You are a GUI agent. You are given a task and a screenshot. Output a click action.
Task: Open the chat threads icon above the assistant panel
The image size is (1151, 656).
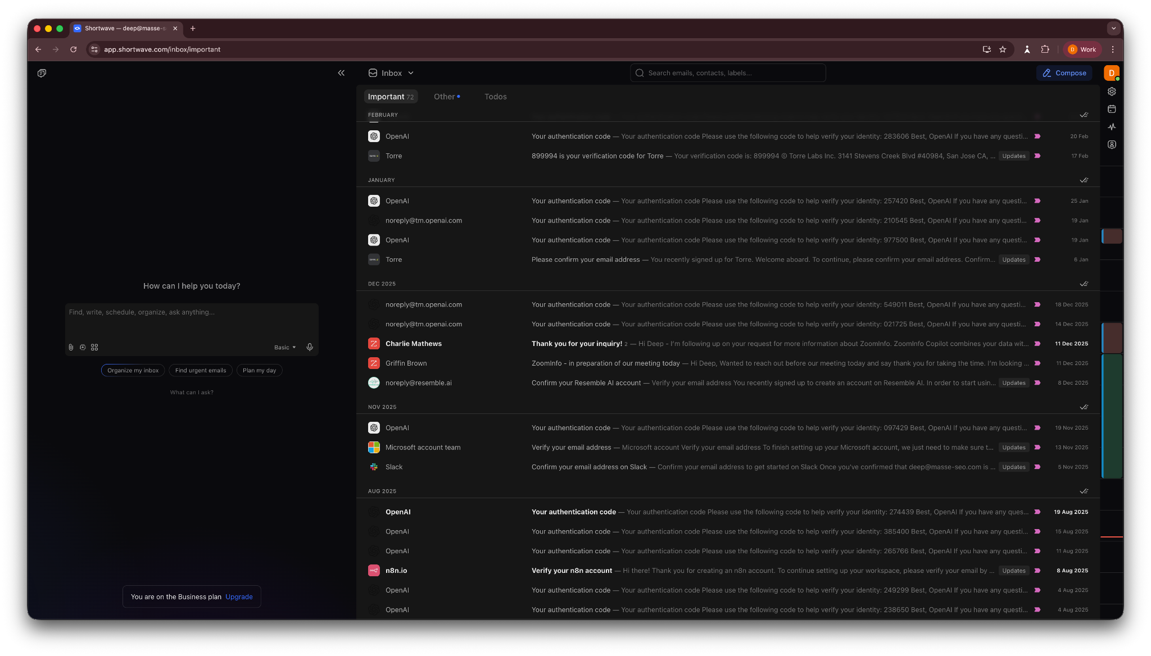[42, 73]
